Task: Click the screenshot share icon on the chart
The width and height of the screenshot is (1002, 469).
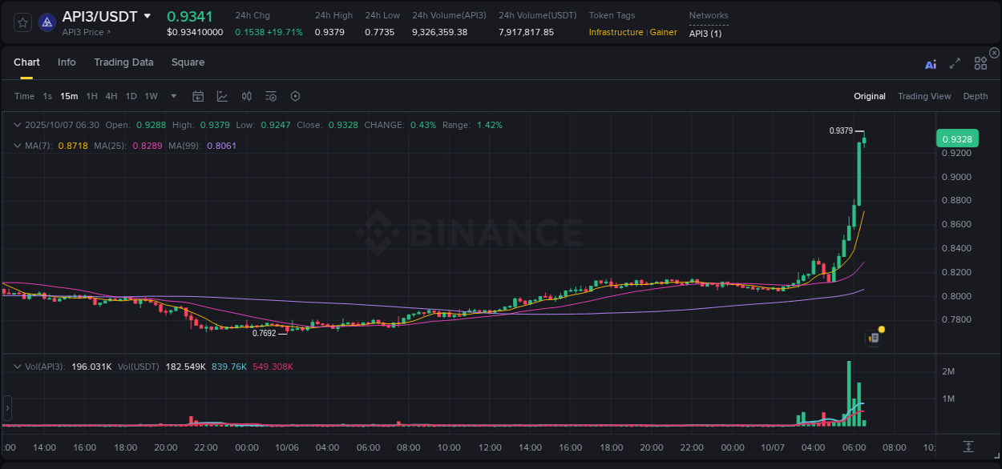Action: pos(872,338)
